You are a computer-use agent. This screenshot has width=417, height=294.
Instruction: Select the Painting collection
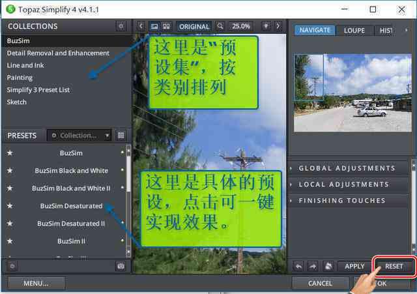tap(66, 78)
